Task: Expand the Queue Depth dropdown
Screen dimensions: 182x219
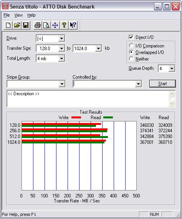Action: (172, 69)
